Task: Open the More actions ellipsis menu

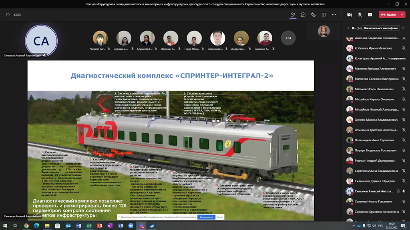Action: click(x=334, y=15)
